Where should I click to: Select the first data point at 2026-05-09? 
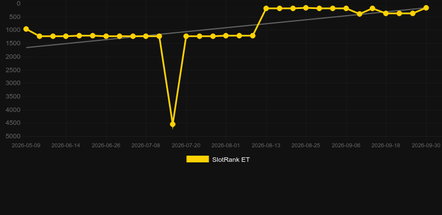(x=26, y=29)
